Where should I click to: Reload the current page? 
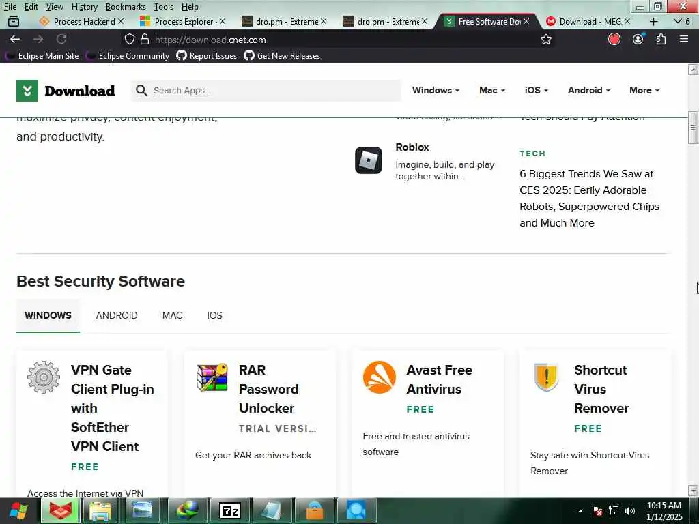click(x=61, y=39)
